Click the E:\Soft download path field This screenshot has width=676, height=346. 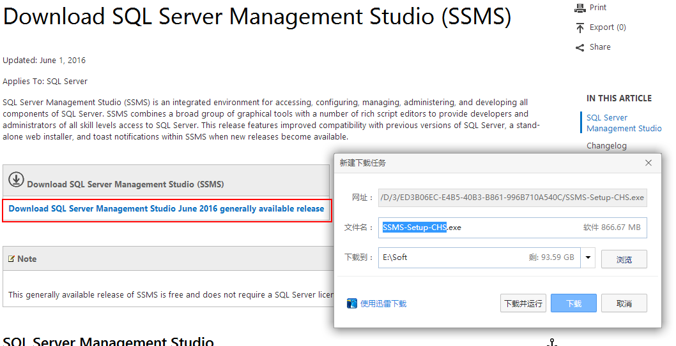479,258
